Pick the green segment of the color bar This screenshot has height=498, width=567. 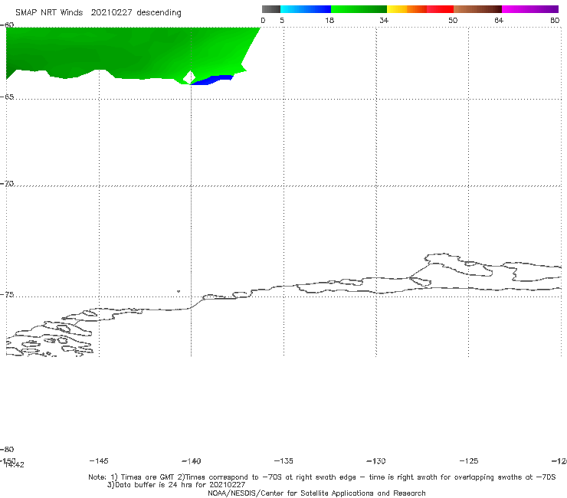tap(359, 9)
